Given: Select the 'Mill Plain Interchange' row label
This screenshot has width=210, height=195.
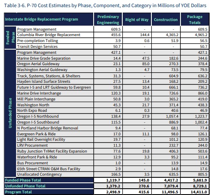Looking at the screenshot, I should pyautogui.click(x=36, y=99).
